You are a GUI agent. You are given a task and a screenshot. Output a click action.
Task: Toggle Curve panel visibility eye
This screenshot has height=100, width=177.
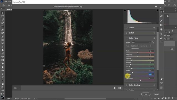[x=154, y=28]
